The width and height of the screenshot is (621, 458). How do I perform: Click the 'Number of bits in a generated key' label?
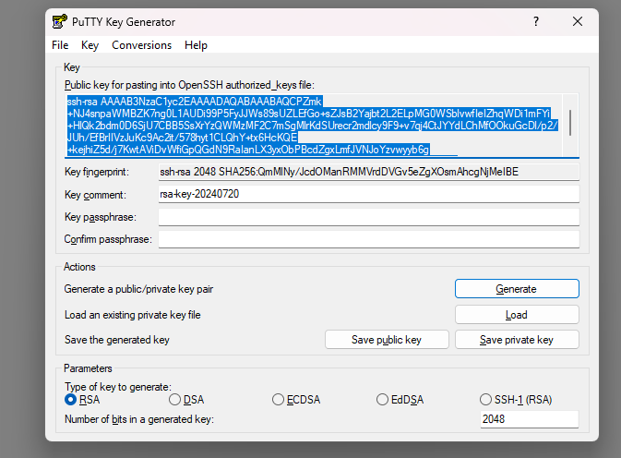139,419
